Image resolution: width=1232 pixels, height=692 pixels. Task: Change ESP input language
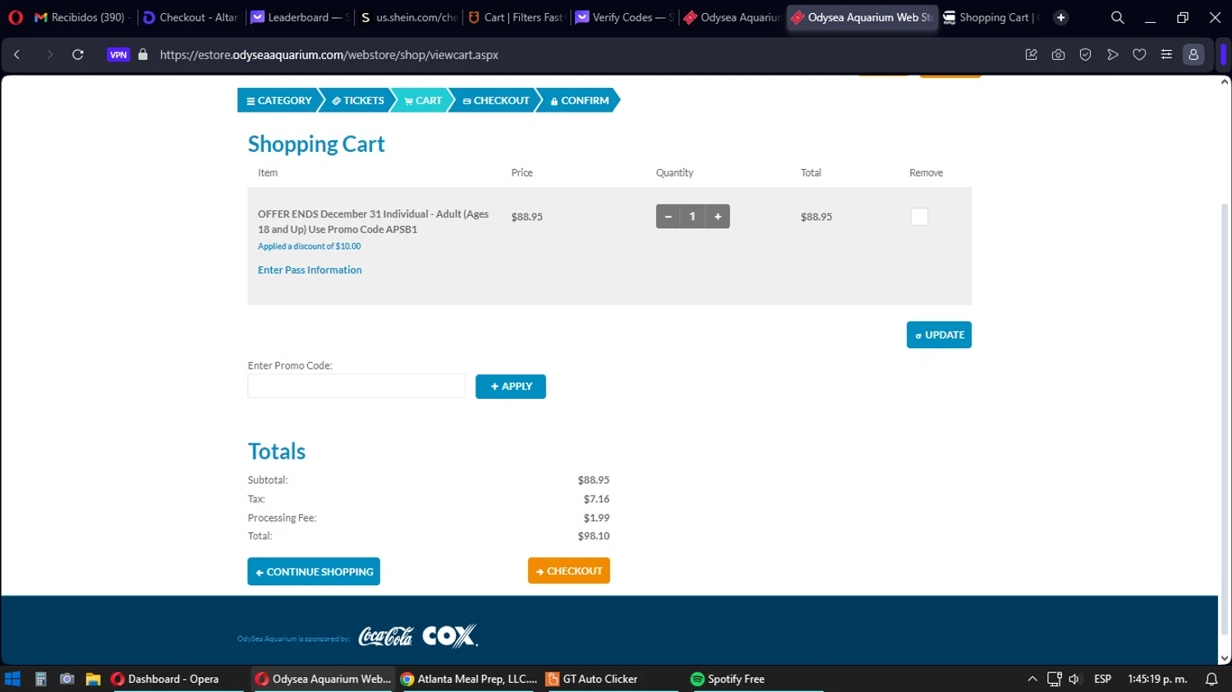pyautogui.click(x=1102, y=679)
